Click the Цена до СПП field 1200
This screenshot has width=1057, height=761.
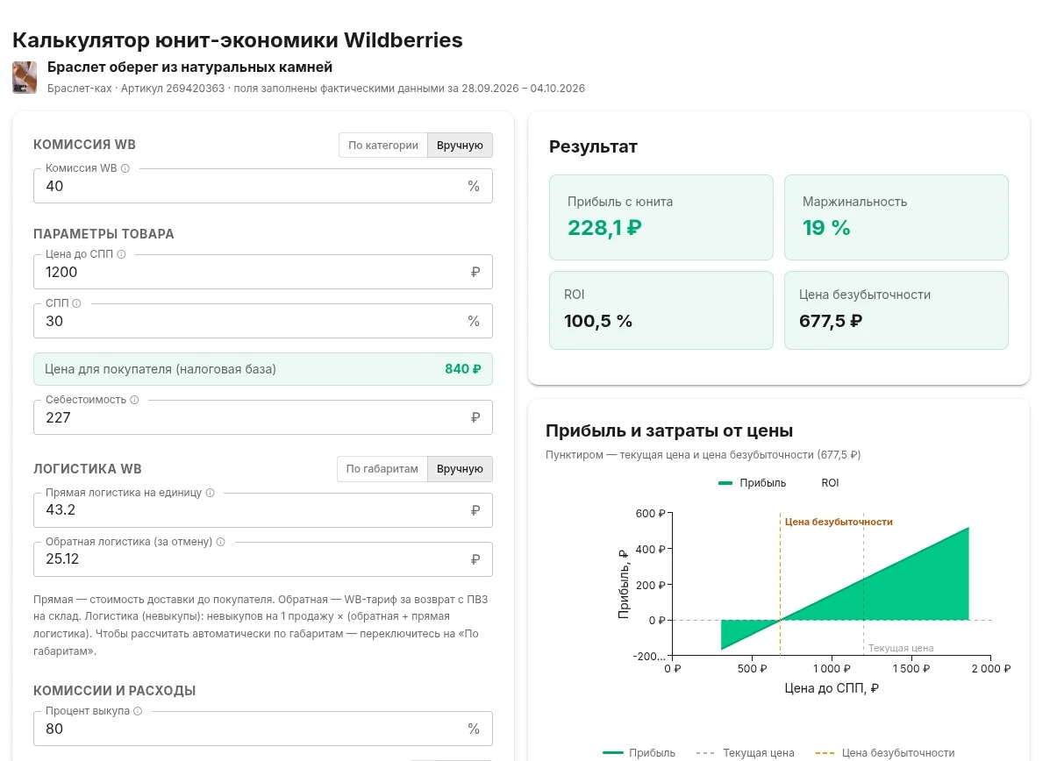tap(263, 272)
